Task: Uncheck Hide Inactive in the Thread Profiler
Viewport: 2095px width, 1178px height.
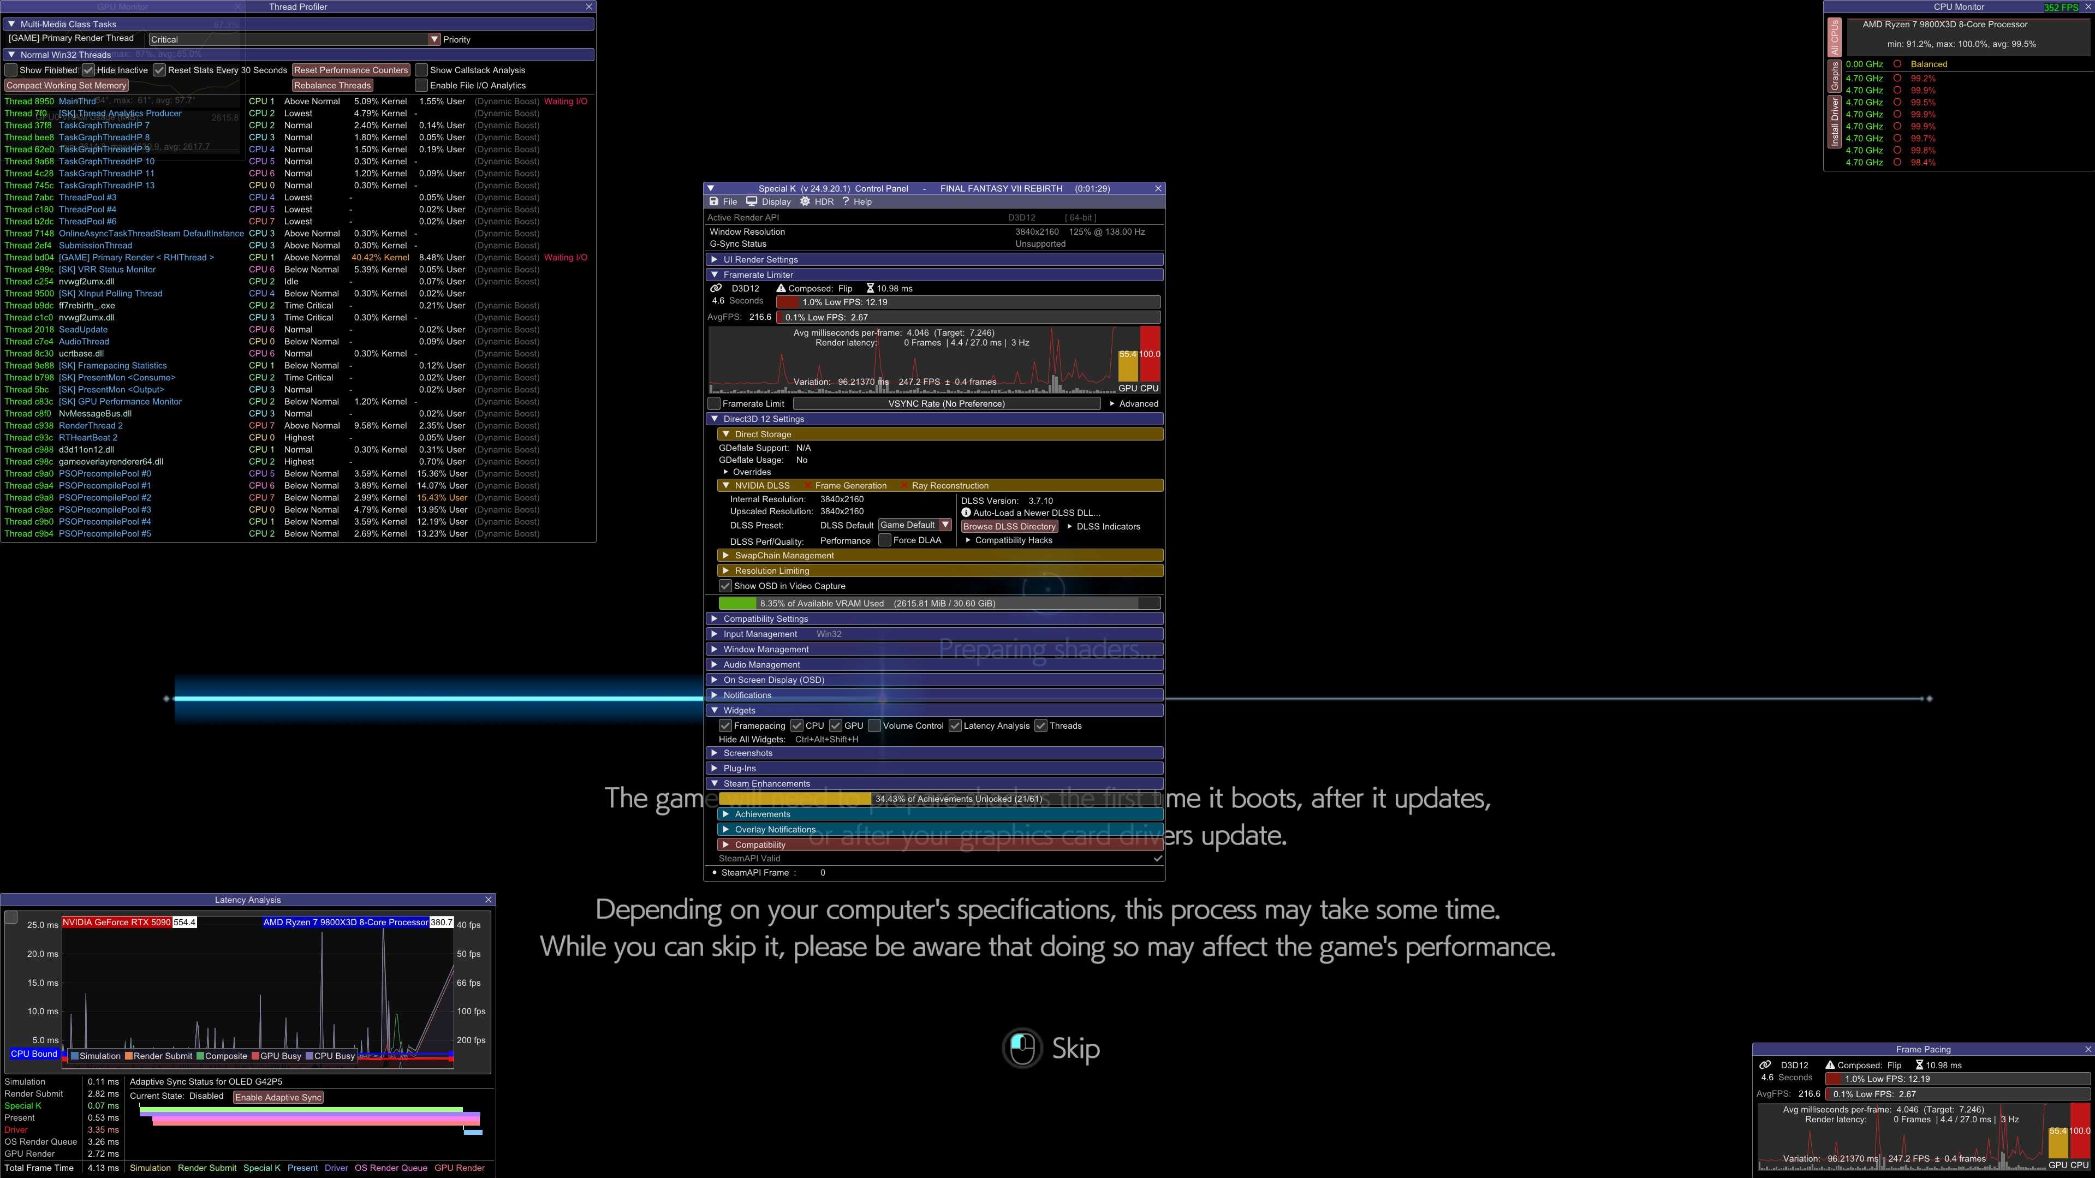Action: (x=88, y=70)
